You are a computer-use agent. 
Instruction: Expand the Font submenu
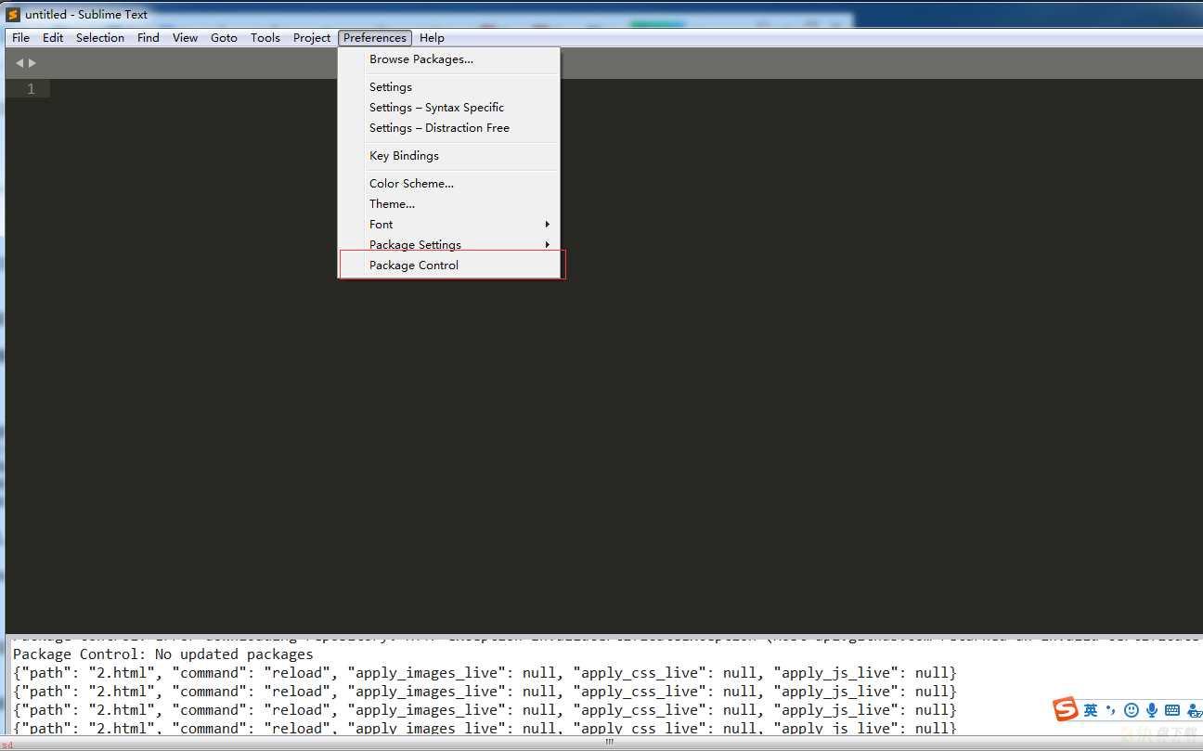(449, 225)
